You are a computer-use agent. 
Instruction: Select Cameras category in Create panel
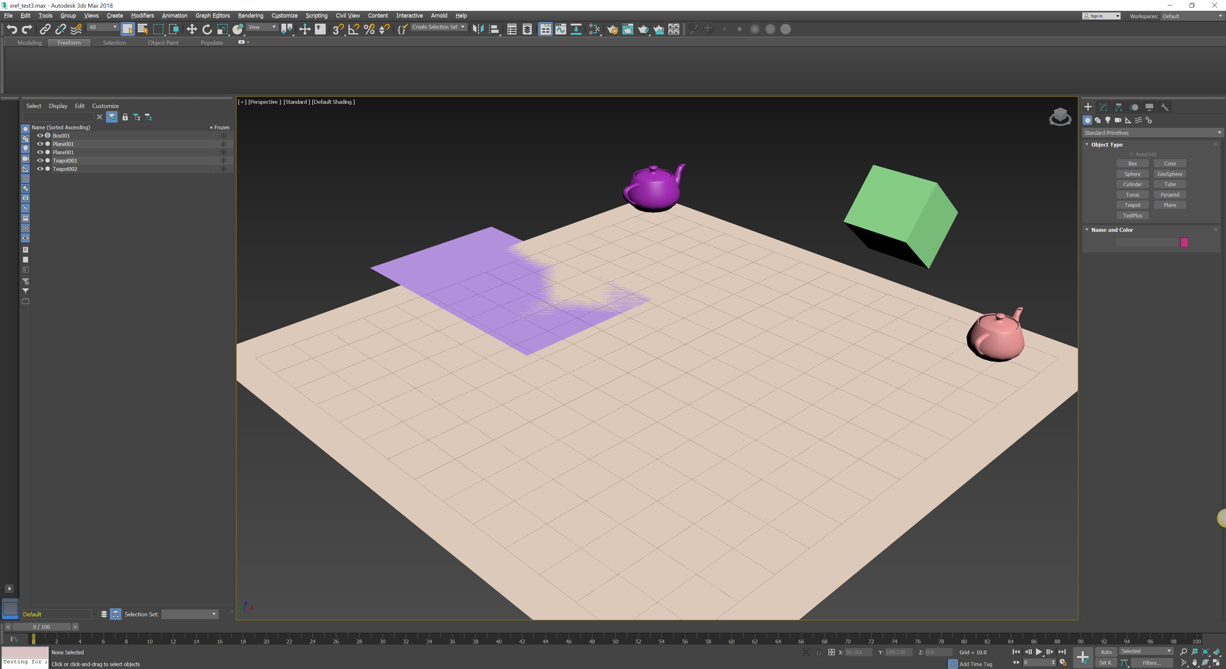tap(1118, 120)
